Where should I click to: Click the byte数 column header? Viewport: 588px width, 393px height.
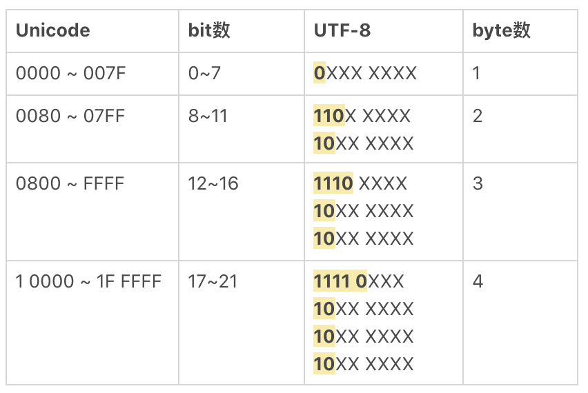pyautogui.click(x=502, y=31)
